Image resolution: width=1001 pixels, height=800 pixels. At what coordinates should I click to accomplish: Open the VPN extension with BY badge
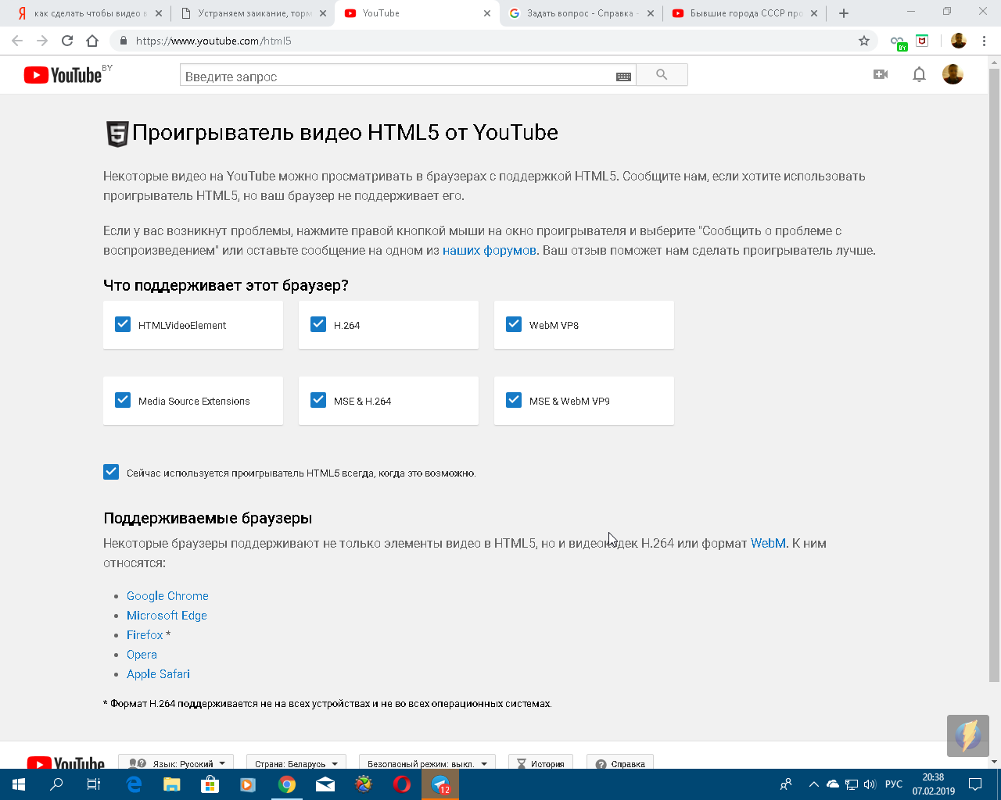pos(899,41)
